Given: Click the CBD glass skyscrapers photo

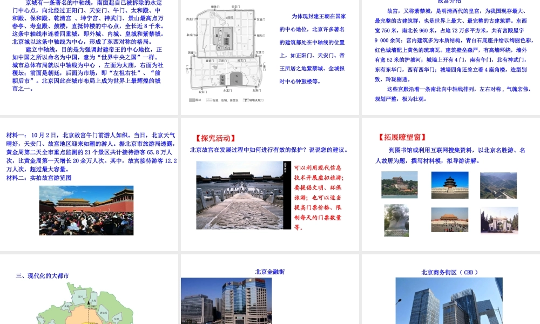Looking at the screenshot, I should point(449,301).
